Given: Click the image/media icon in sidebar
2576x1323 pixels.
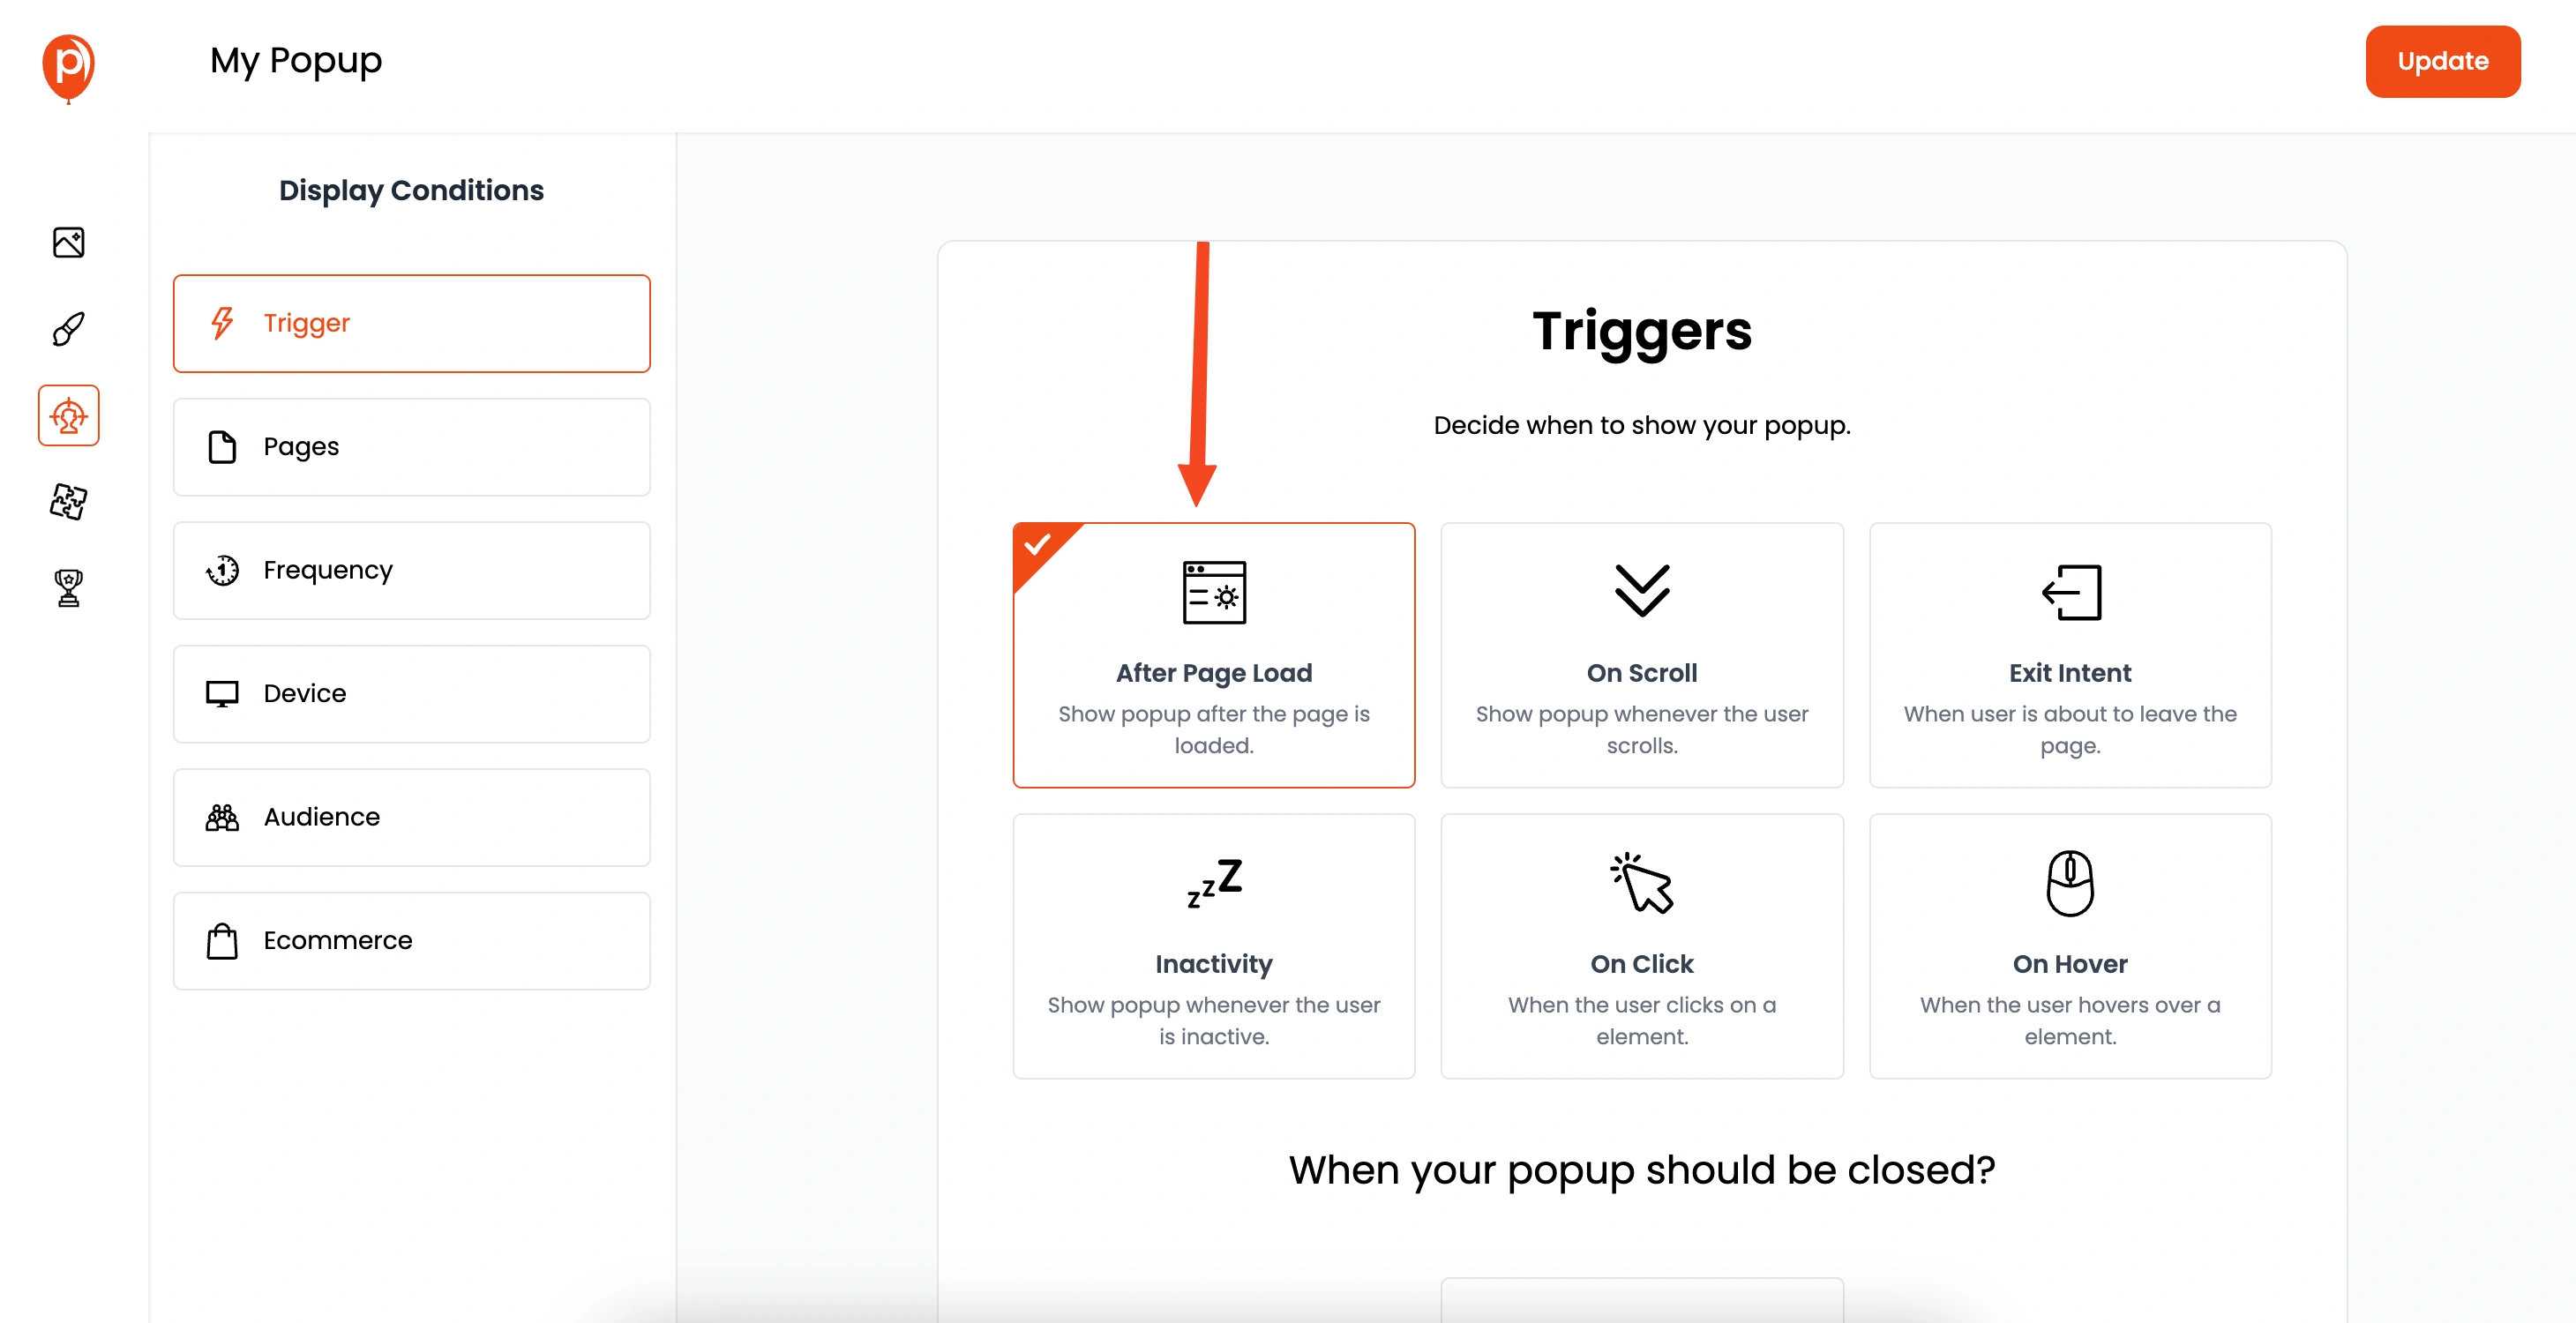Looking at the screenshot, I should pos(67,242).
